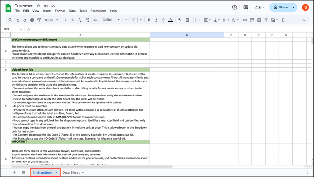Open text wrapping dropdown
The width and height of the screenshot is (314, 177).
[x=226, y=20]
